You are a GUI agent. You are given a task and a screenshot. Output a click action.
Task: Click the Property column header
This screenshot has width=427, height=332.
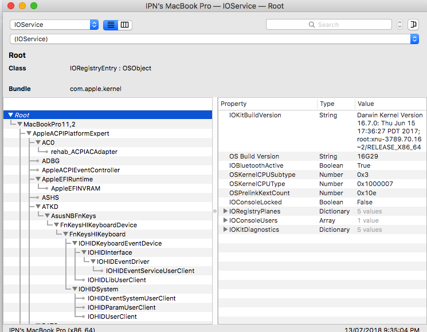coord(233,104)
